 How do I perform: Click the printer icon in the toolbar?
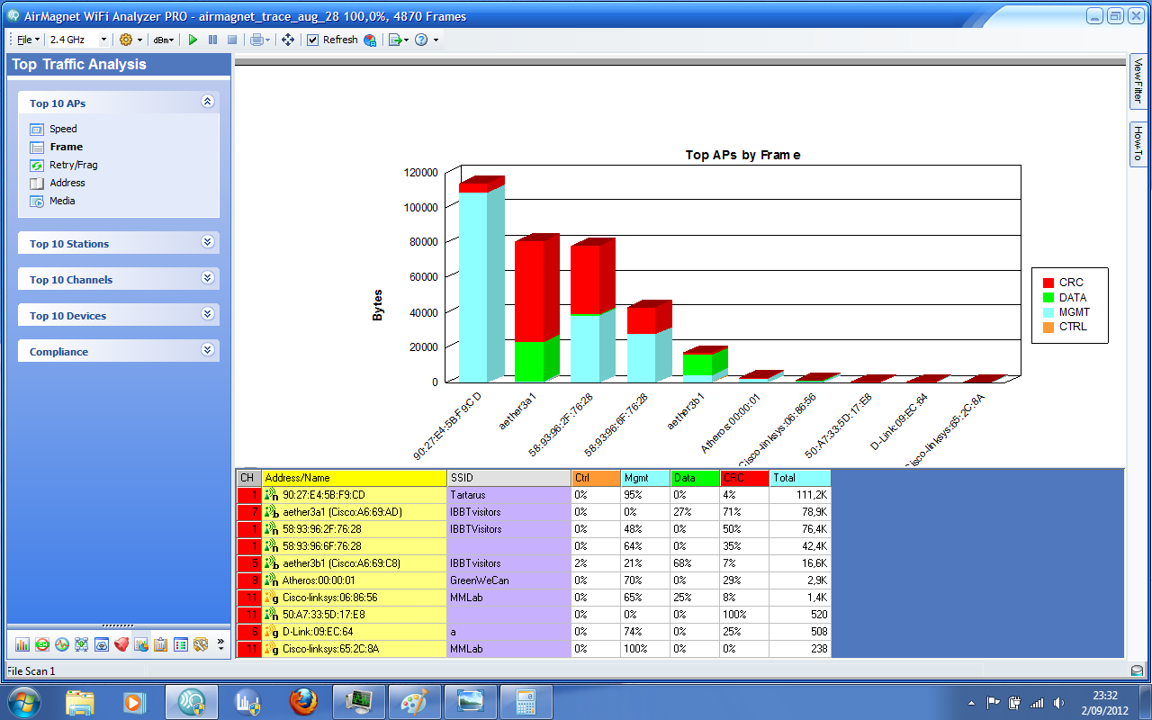click(x=256, y=40)
